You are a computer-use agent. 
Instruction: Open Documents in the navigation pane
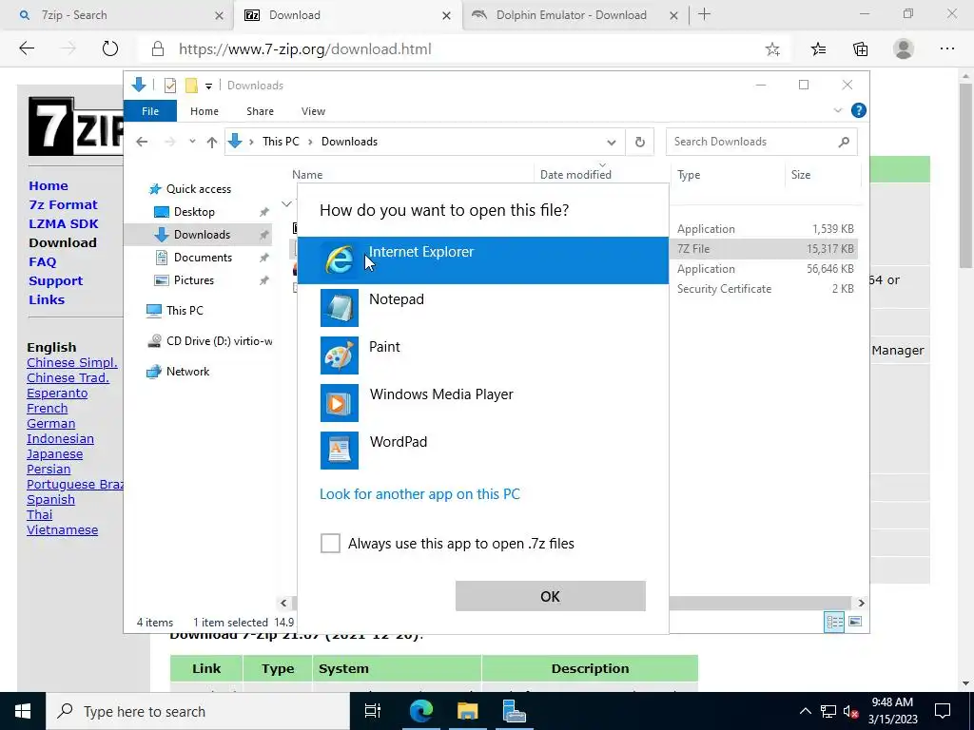(203, 257)
